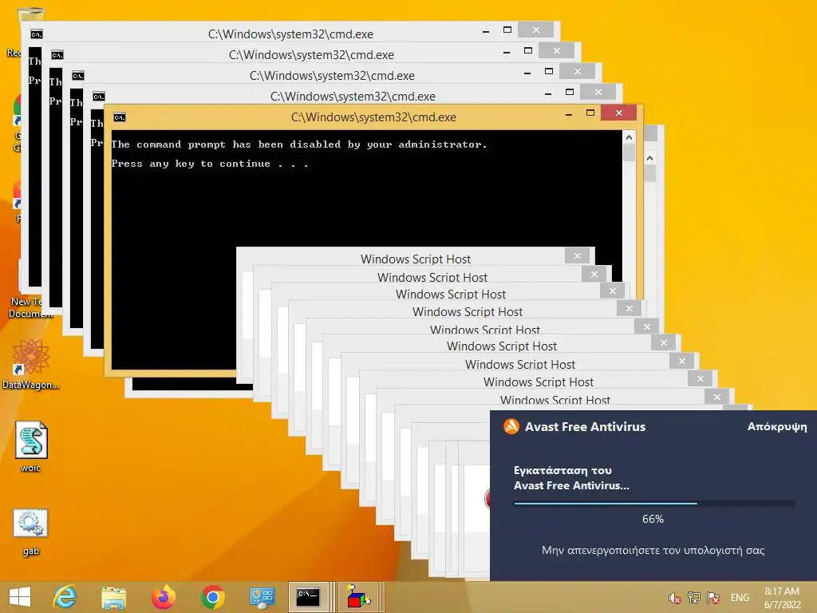Open the Action Center flag icon
The height and width of the screenshot is (613, 817).
712,597
